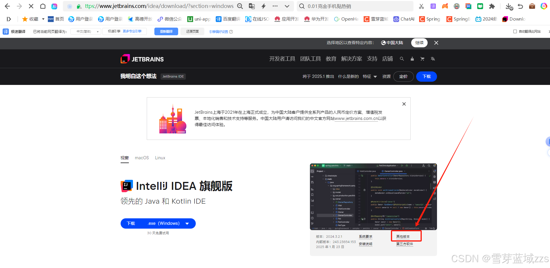Open JetBrains site search magnifier
Screen dimensions: 550x268
pos(402,59)
